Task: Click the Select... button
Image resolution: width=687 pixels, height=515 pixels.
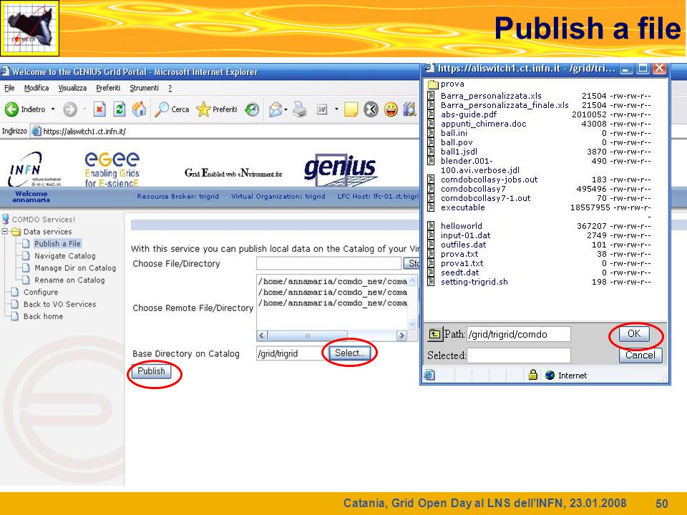Action: [x=349, y=353]
